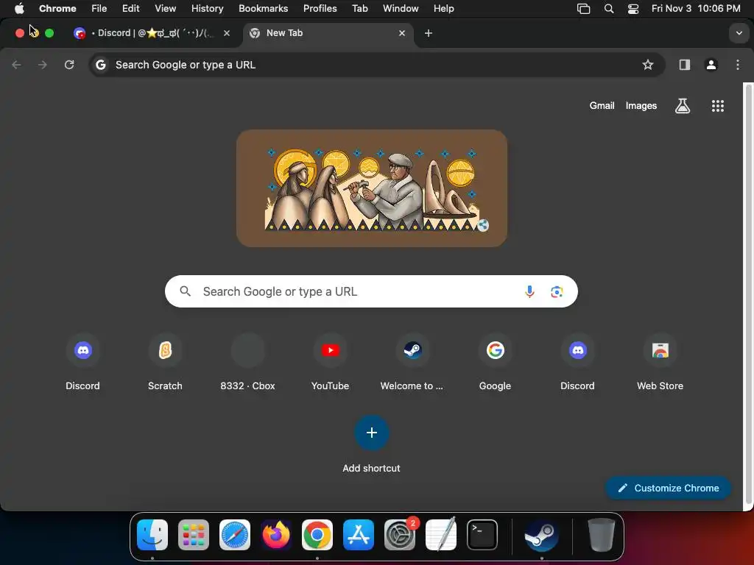Click the date and time display
Viewport: 754px width, 565px height.
click(x=696, y=9)
